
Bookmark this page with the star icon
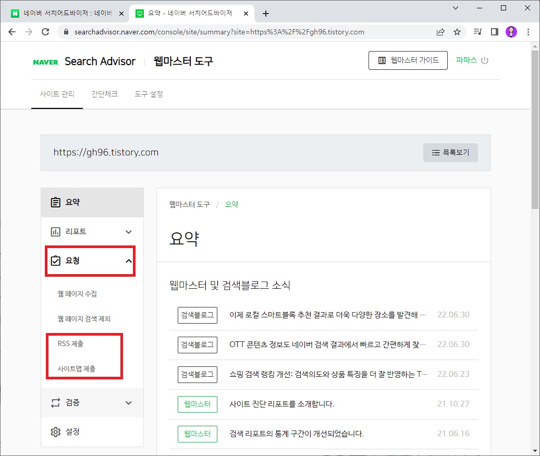tap(457, 32)
